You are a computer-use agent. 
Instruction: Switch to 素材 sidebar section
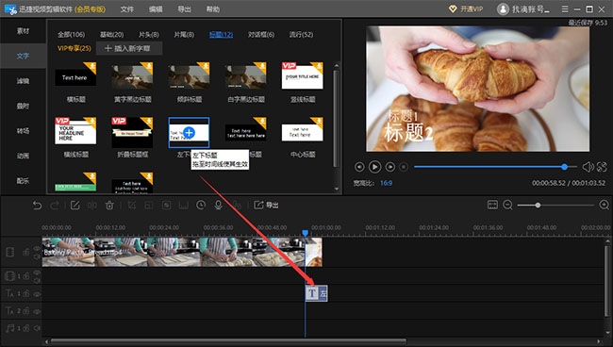pos(23,31)
